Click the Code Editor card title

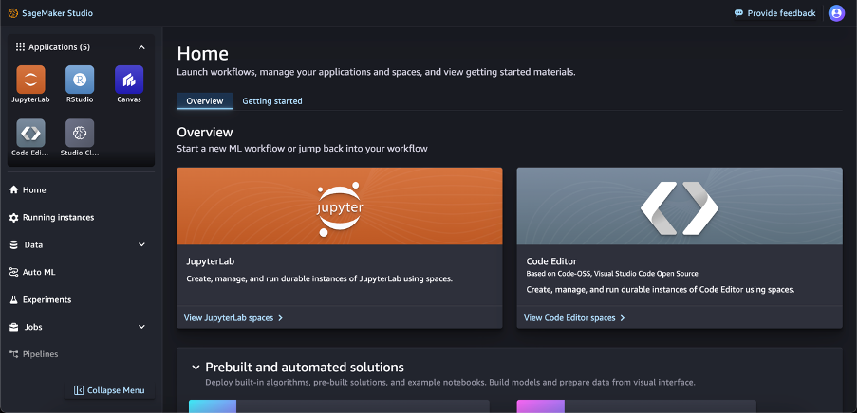coord(551,261)
